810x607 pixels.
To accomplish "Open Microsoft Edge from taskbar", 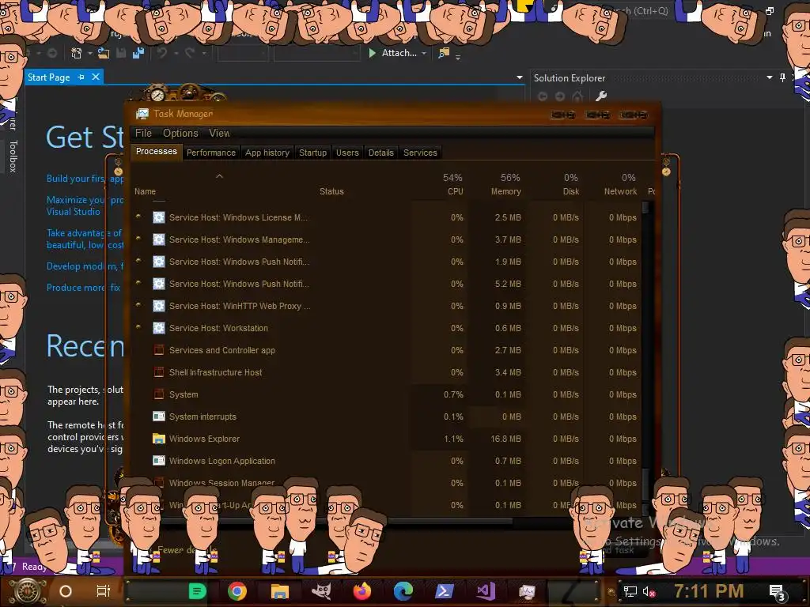I will click(x=403, y=591).
